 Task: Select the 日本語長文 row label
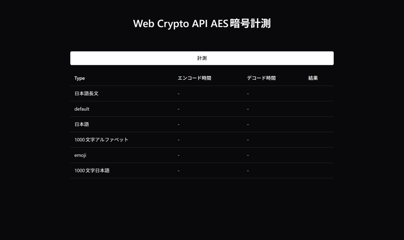click(87, 93)
